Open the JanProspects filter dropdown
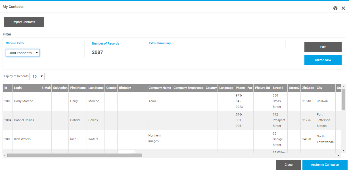Image resolution: width=349 pixels, height=172 pixels. coord(23,53)
